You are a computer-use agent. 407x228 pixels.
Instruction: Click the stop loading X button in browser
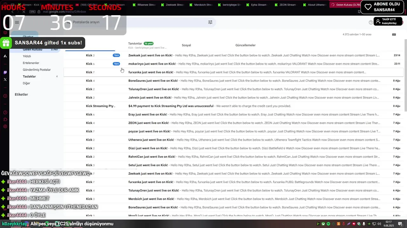24,12
